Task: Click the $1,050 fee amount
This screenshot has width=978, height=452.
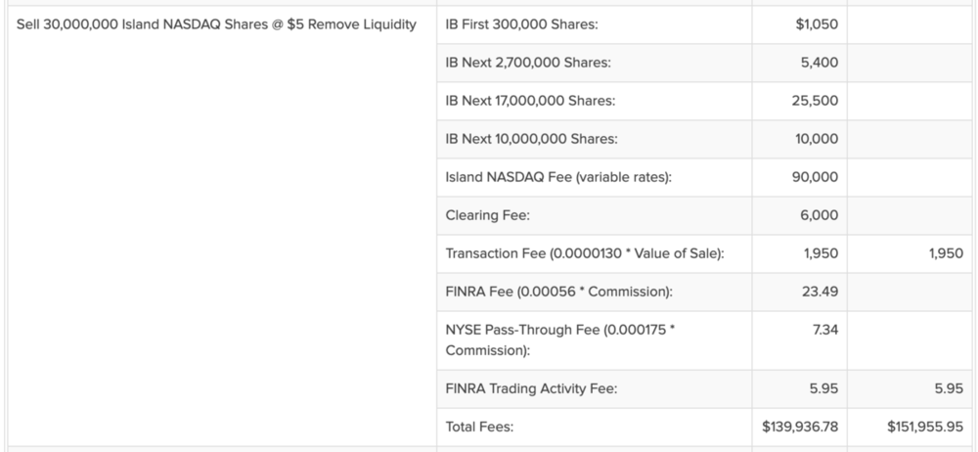Action: (x=817, y=23)
